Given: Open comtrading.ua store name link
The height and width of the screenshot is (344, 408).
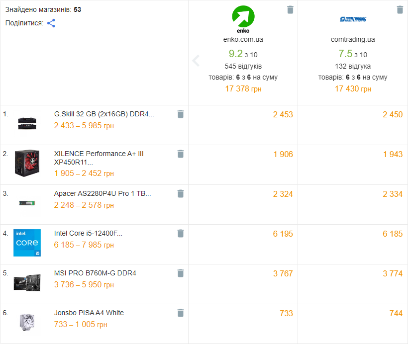Looking at the screenshot, I should [353, 40].
